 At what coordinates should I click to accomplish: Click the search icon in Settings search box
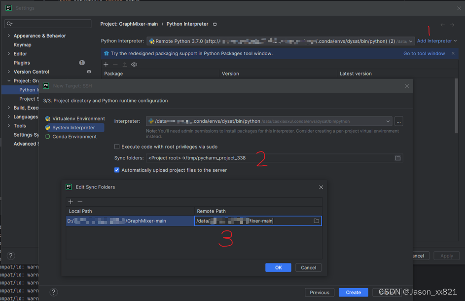(9, 24)
